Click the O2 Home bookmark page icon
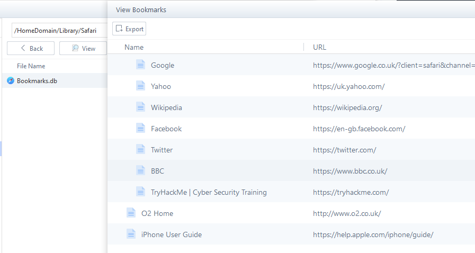This screenshot has height=253, width=475. click(131, 213)
